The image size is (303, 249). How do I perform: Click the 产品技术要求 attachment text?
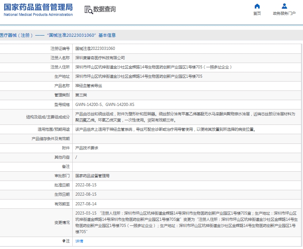point(87,148)
